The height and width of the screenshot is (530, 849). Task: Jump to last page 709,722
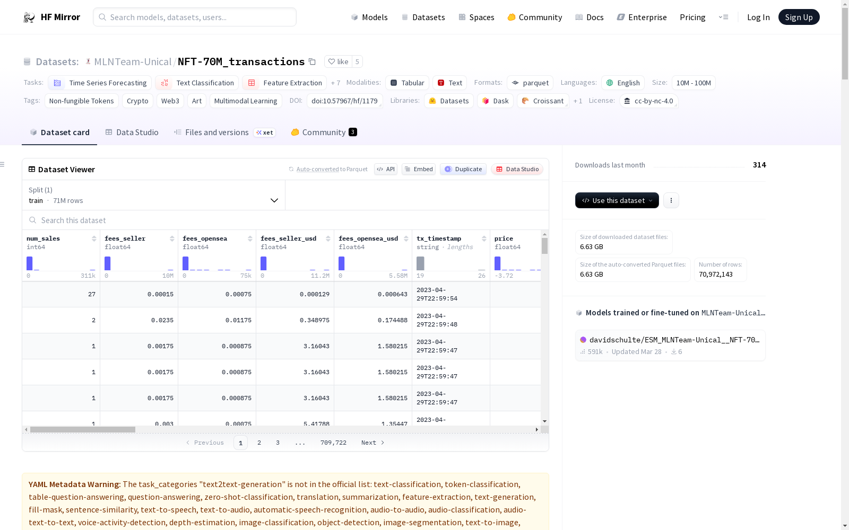coord(333,443)
